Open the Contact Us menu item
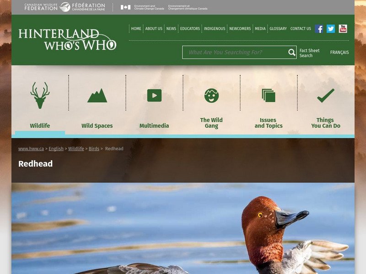The width and height of the screenshot is (366, 274). point(301,29)
